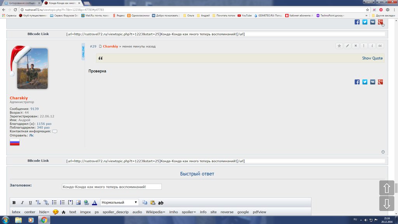Click the Bold formatting button in editor

pyautogui.click(x=14, y=203)
